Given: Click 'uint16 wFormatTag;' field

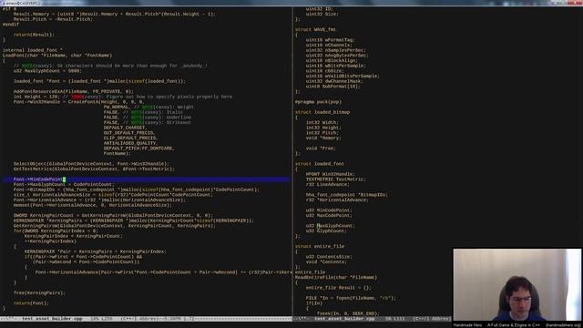Looking at the screenshot, I should 331,40.
